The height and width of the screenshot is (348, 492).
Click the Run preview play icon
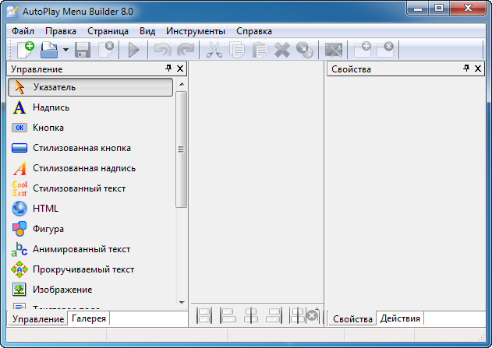coord(134,51)
